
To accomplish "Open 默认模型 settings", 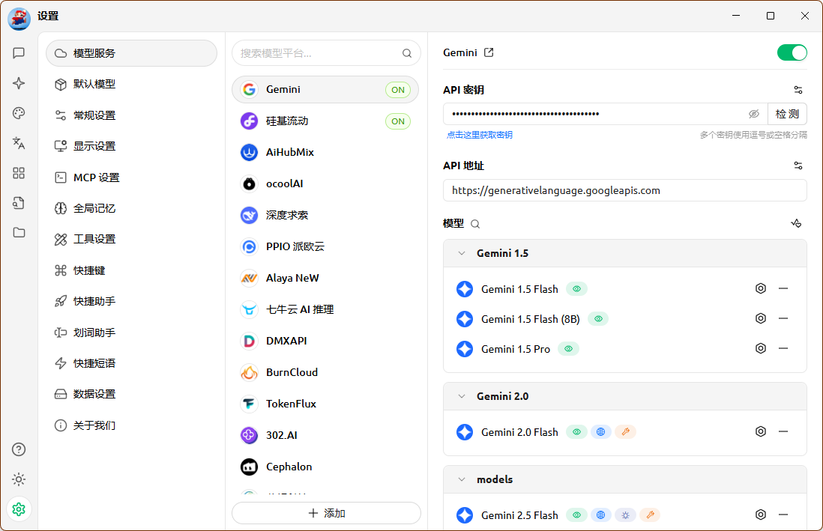I will tap(131, 84).
